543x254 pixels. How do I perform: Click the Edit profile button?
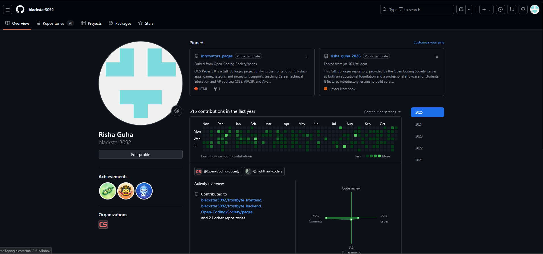[140, 155]
